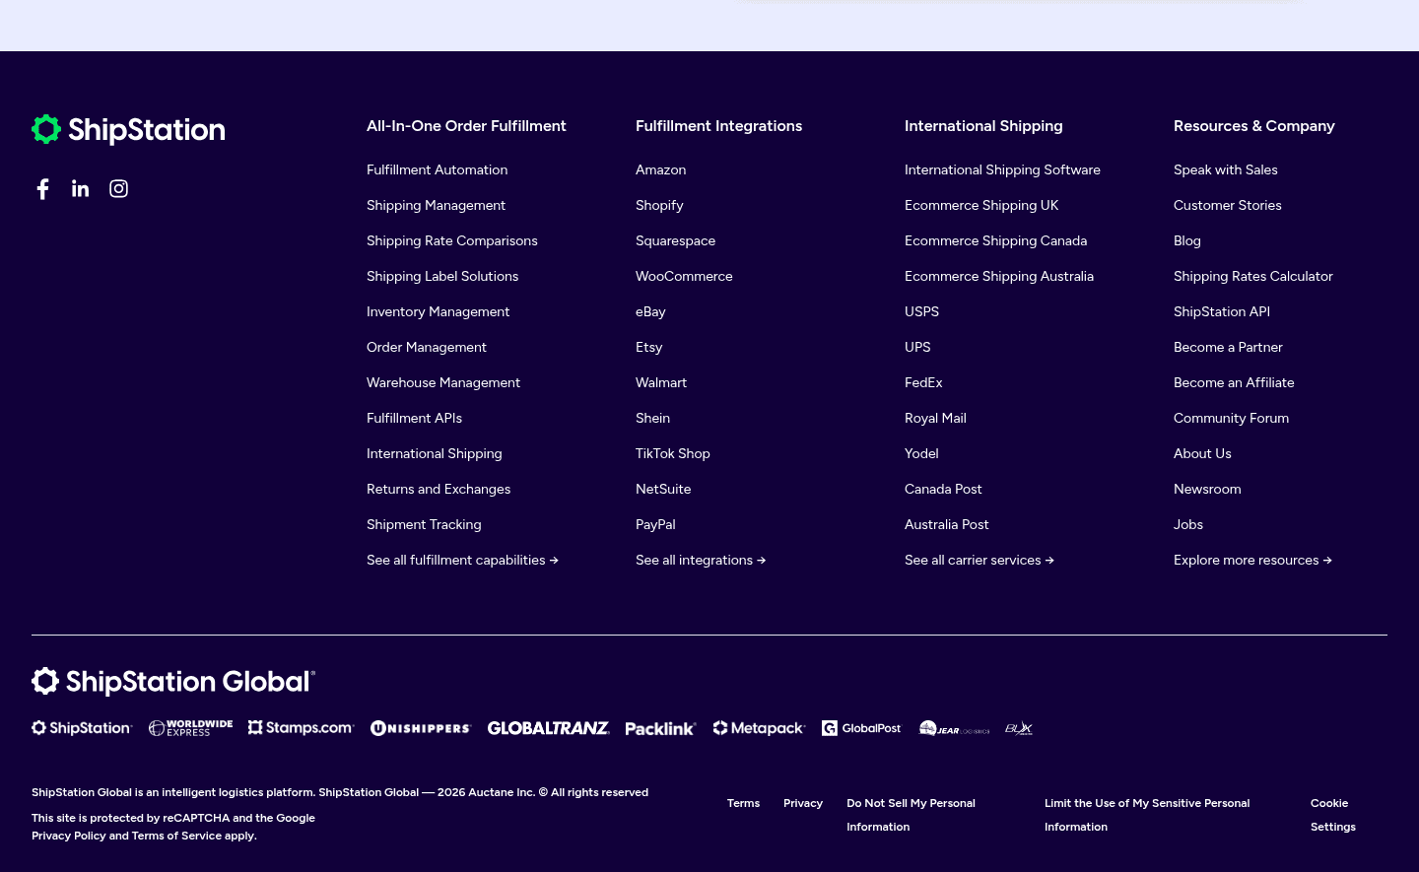
Task: Open International Shipping Software link
Action: point(1002,169)
